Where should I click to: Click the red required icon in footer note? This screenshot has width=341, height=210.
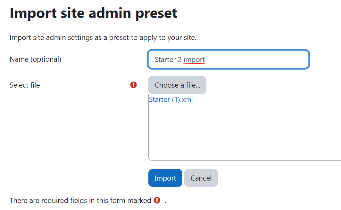click(157, 200)
